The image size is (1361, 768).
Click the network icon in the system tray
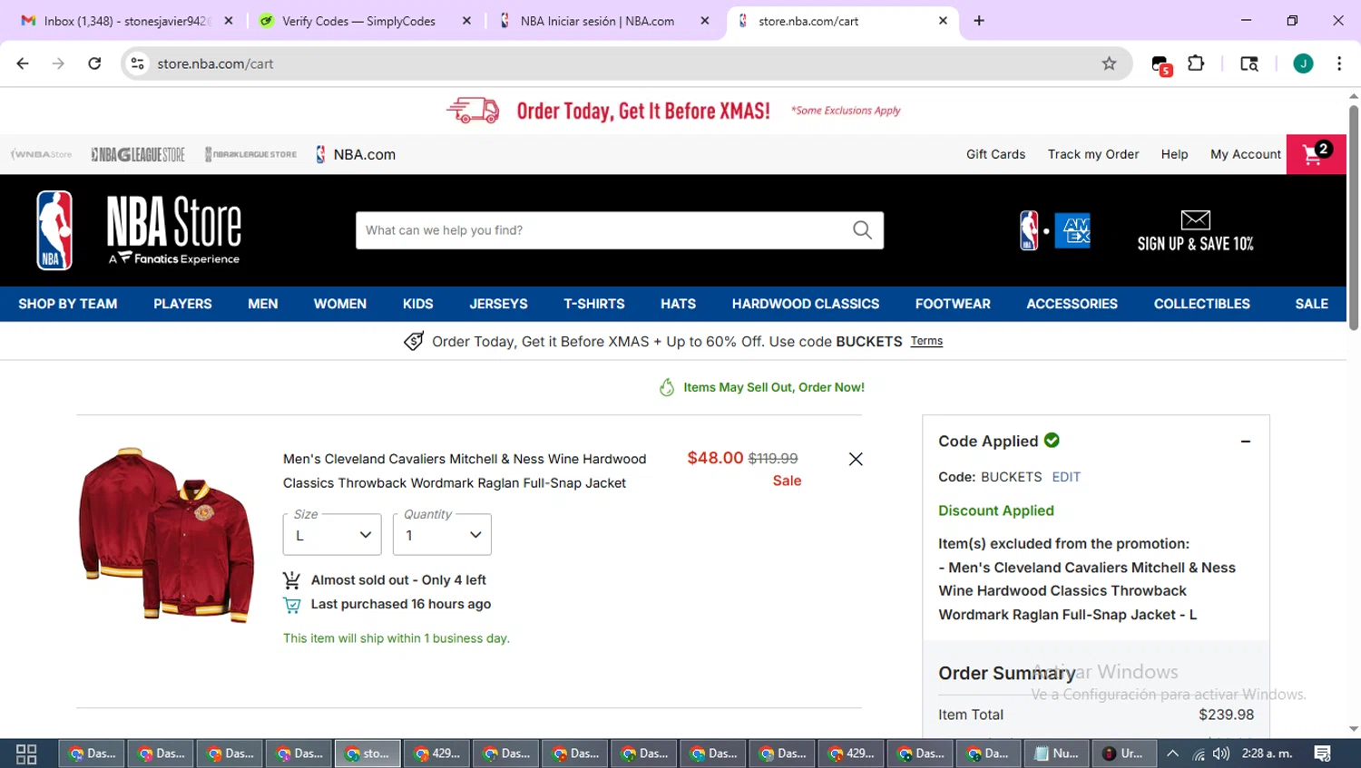[x=1199, y=753]
